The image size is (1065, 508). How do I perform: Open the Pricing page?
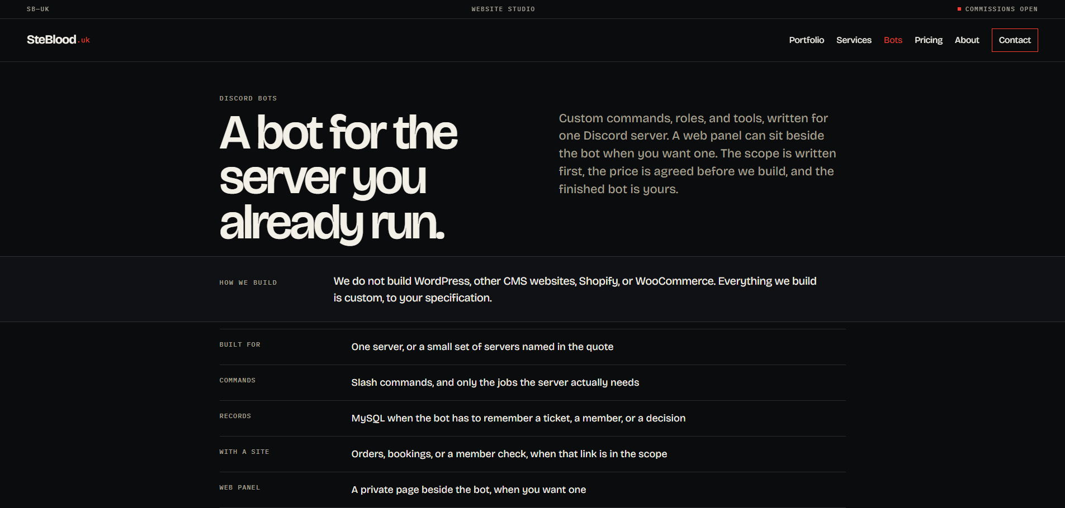pyautogui.click(x=928, y=40)
